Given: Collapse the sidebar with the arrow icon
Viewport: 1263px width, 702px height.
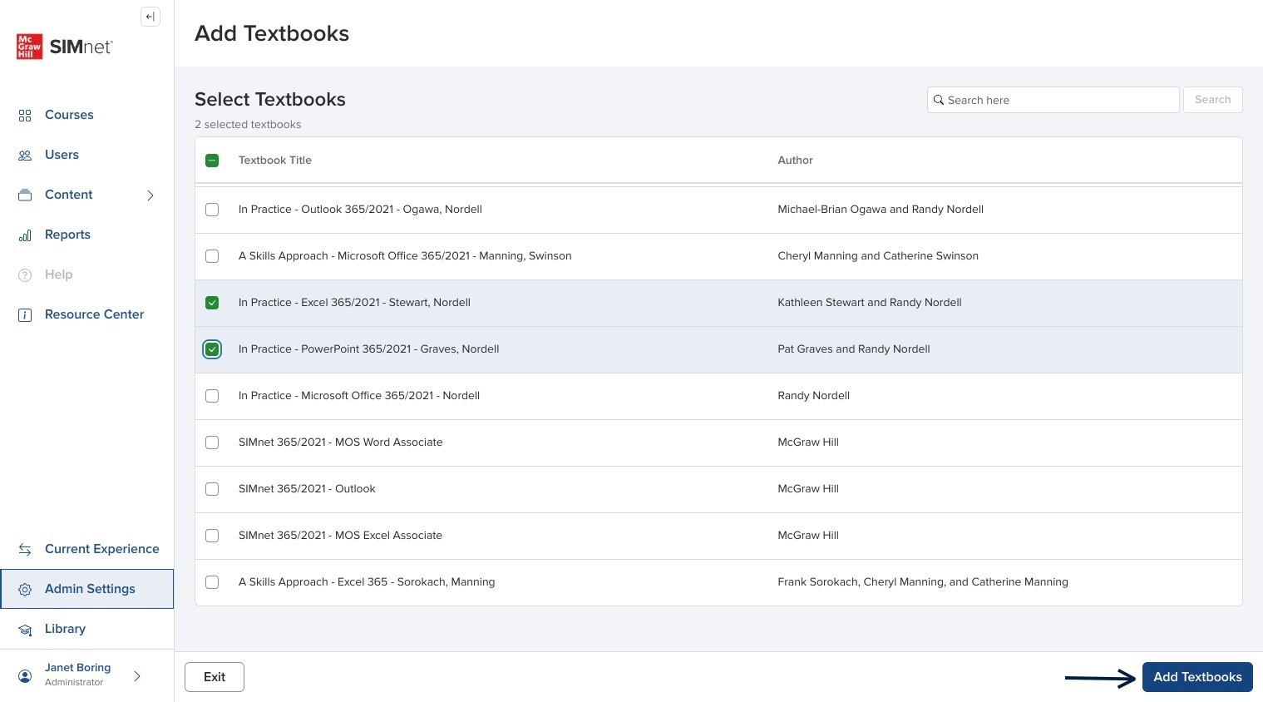Looking at the screenshot, I should point(150,17).
